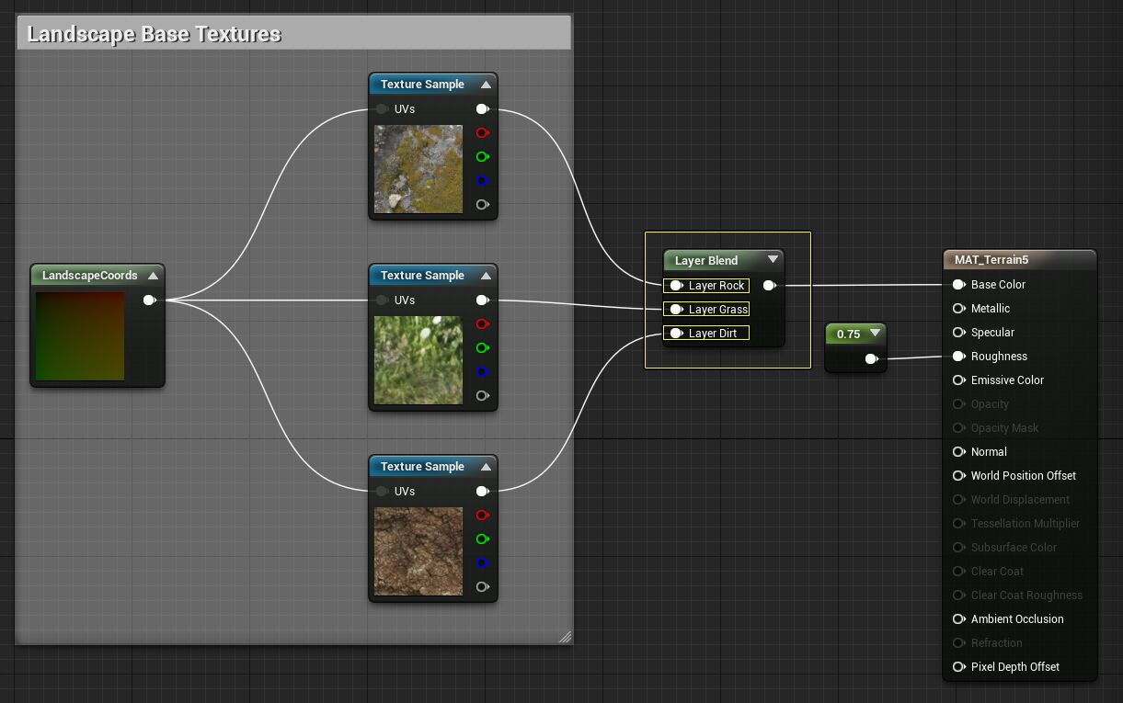1123x703 pixels.
Task: Click the 0.75 constant output pin
Action: (x=870, y=359)
